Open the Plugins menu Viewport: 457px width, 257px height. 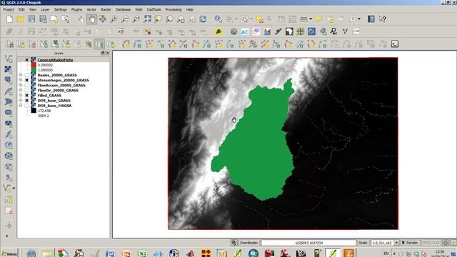(76, 9)
